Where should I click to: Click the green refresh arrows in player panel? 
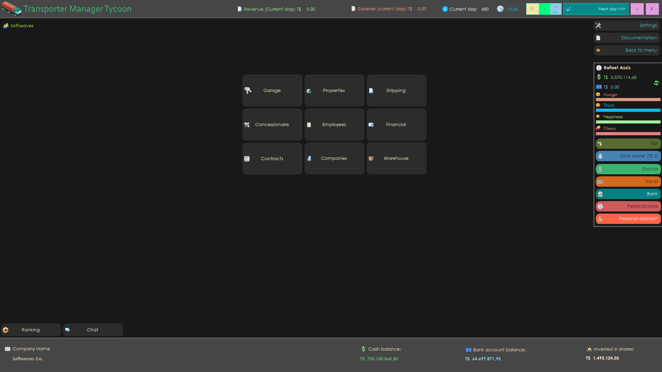(656, 83)
